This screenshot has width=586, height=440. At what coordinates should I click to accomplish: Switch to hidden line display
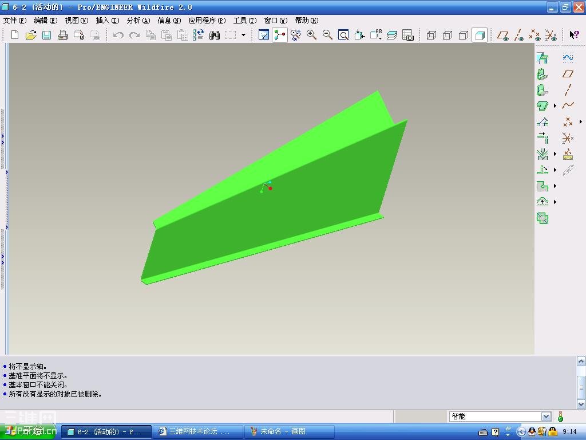pyautogui.click(x=448, y=35)
